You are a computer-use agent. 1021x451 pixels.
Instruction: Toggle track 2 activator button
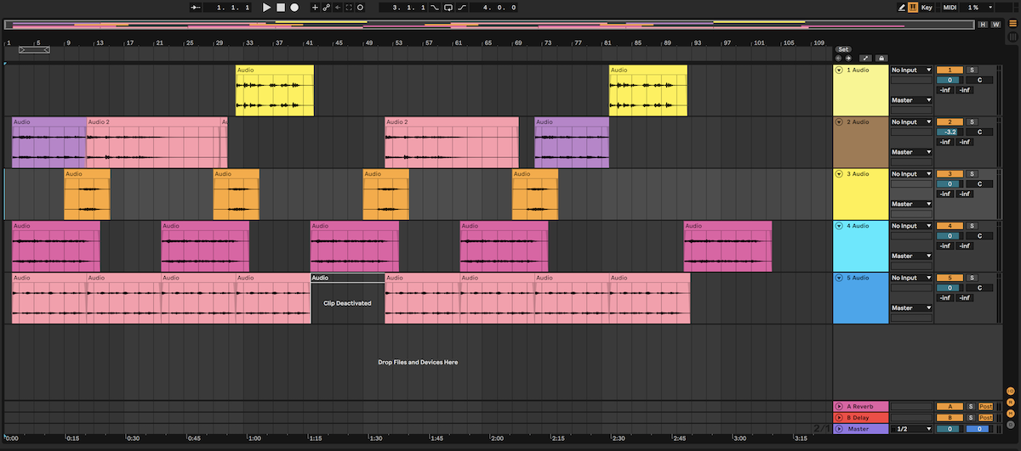pos(950,121)
